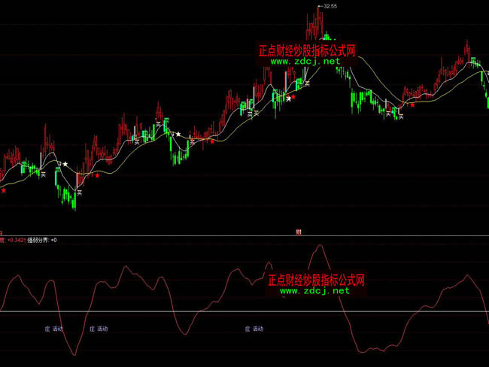Click the rightmost 庄 活动 label
489x367 pixels.
point(254,329)
